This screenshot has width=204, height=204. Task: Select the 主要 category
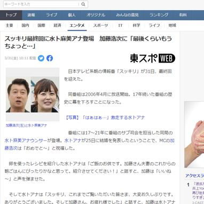tap(9, 26)
